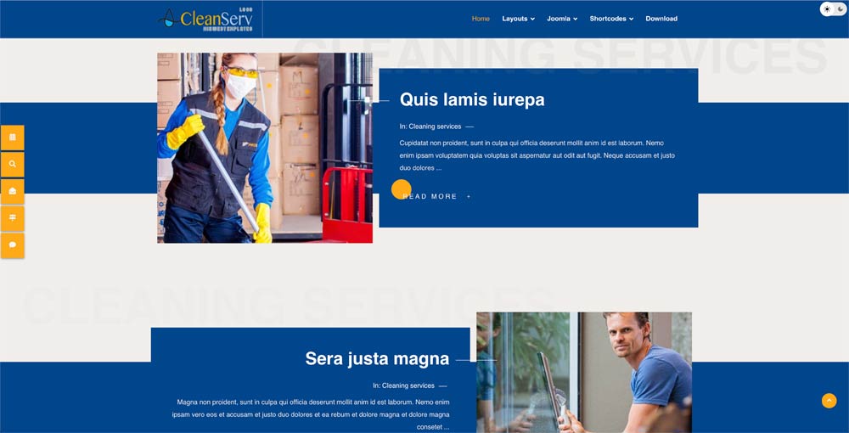Open the search sidebar icon
849x433 pixels.
point(13,164)
